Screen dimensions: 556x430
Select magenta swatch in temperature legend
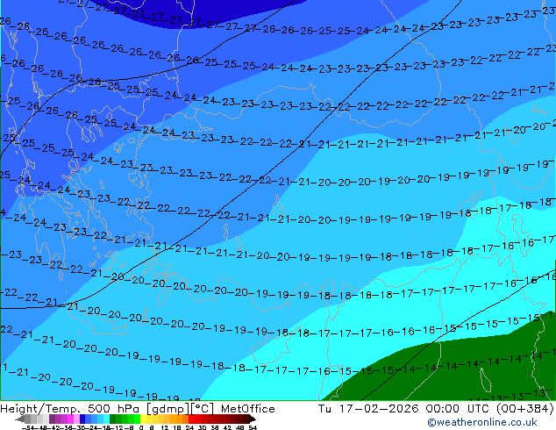(70, 419)
